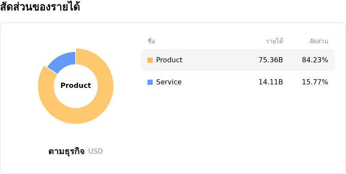
Task: Click the 84.23% proportion value
Action: pyautogui.click(x=315, y=60)
